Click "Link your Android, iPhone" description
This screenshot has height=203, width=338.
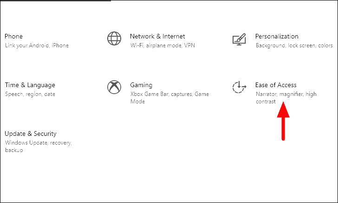coord(37,45)
